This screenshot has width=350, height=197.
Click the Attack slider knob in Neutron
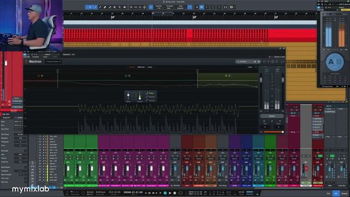pyautogui.click(x=128, y=95)
